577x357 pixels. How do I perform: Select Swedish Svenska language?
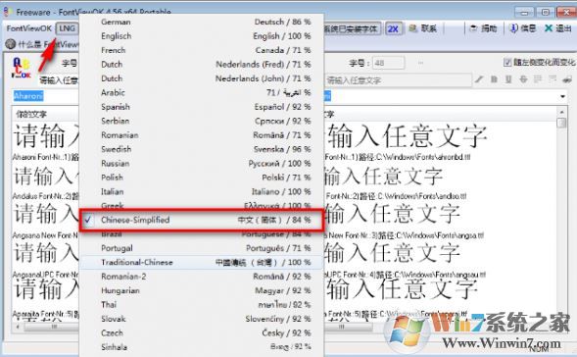(x=202, y=149)
